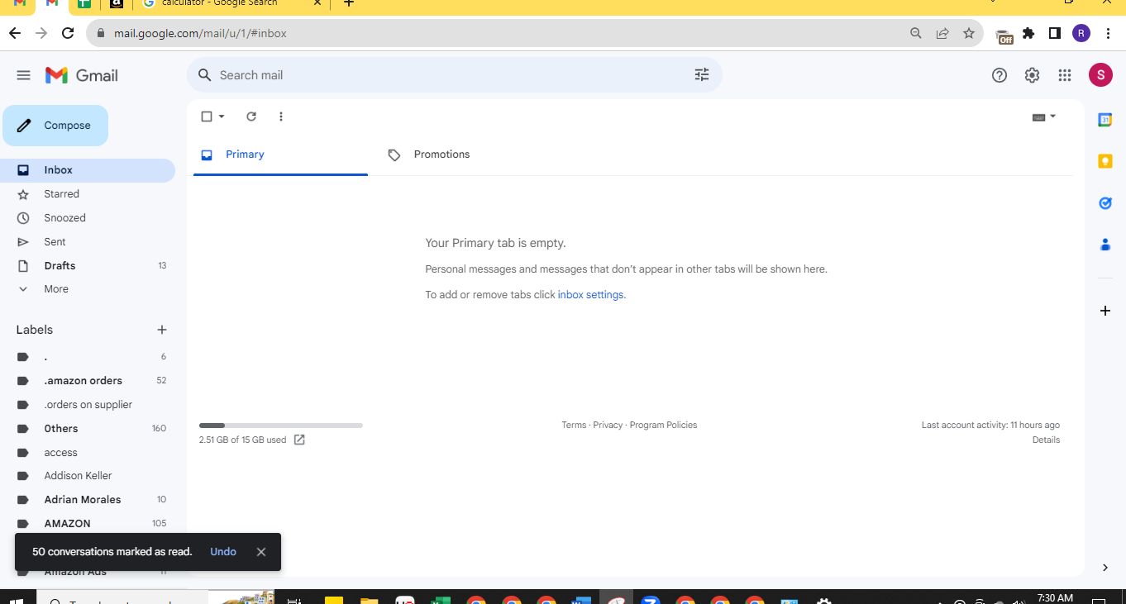
Task: Open the Google account avatar S
Action: pyautogui.click(x=1100, y=75)
